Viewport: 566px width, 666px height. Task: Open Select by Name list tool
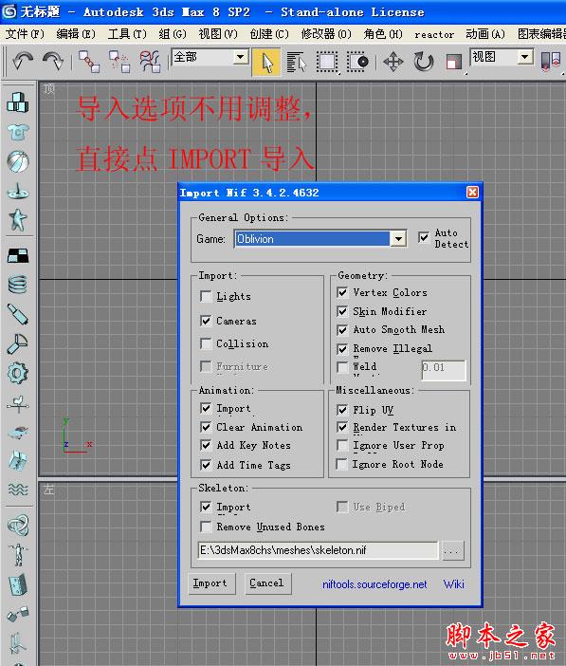[x=297, y=62]
